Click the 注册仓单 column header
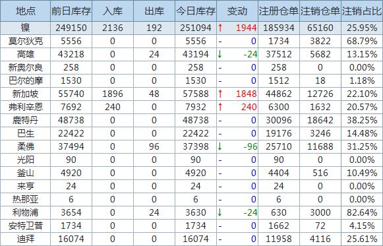The width and height of the screenshot is (383, 246). (x=279, y=11)
